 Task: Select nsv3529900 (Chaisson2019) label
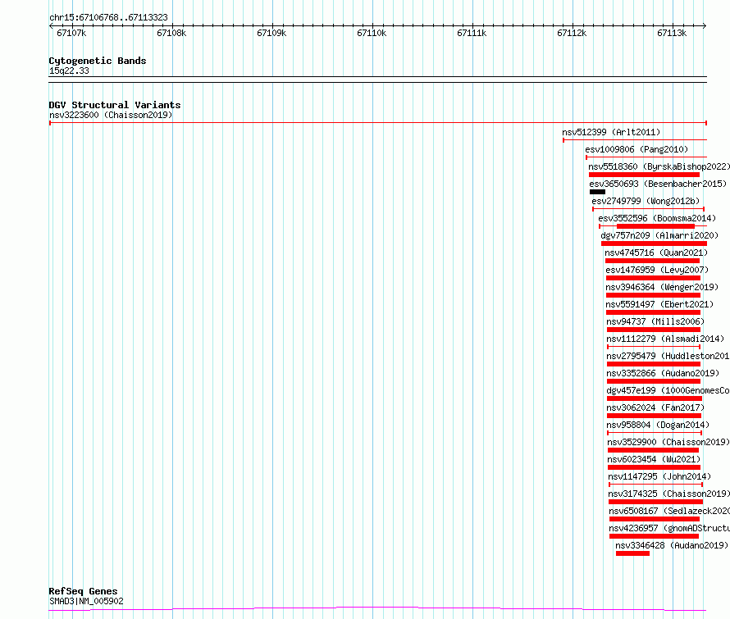[x=668, y=442]
